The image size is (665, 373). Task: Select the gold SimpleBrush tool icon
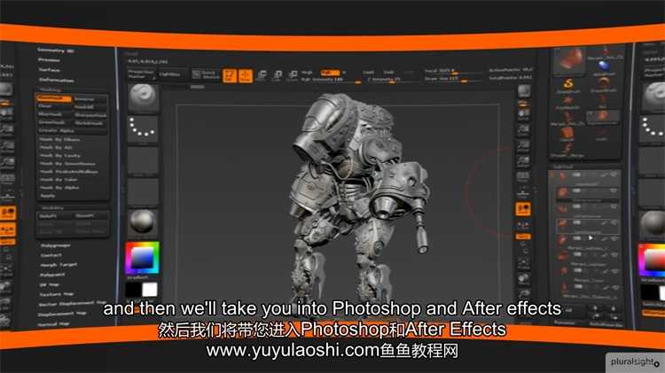click(568, 84)
